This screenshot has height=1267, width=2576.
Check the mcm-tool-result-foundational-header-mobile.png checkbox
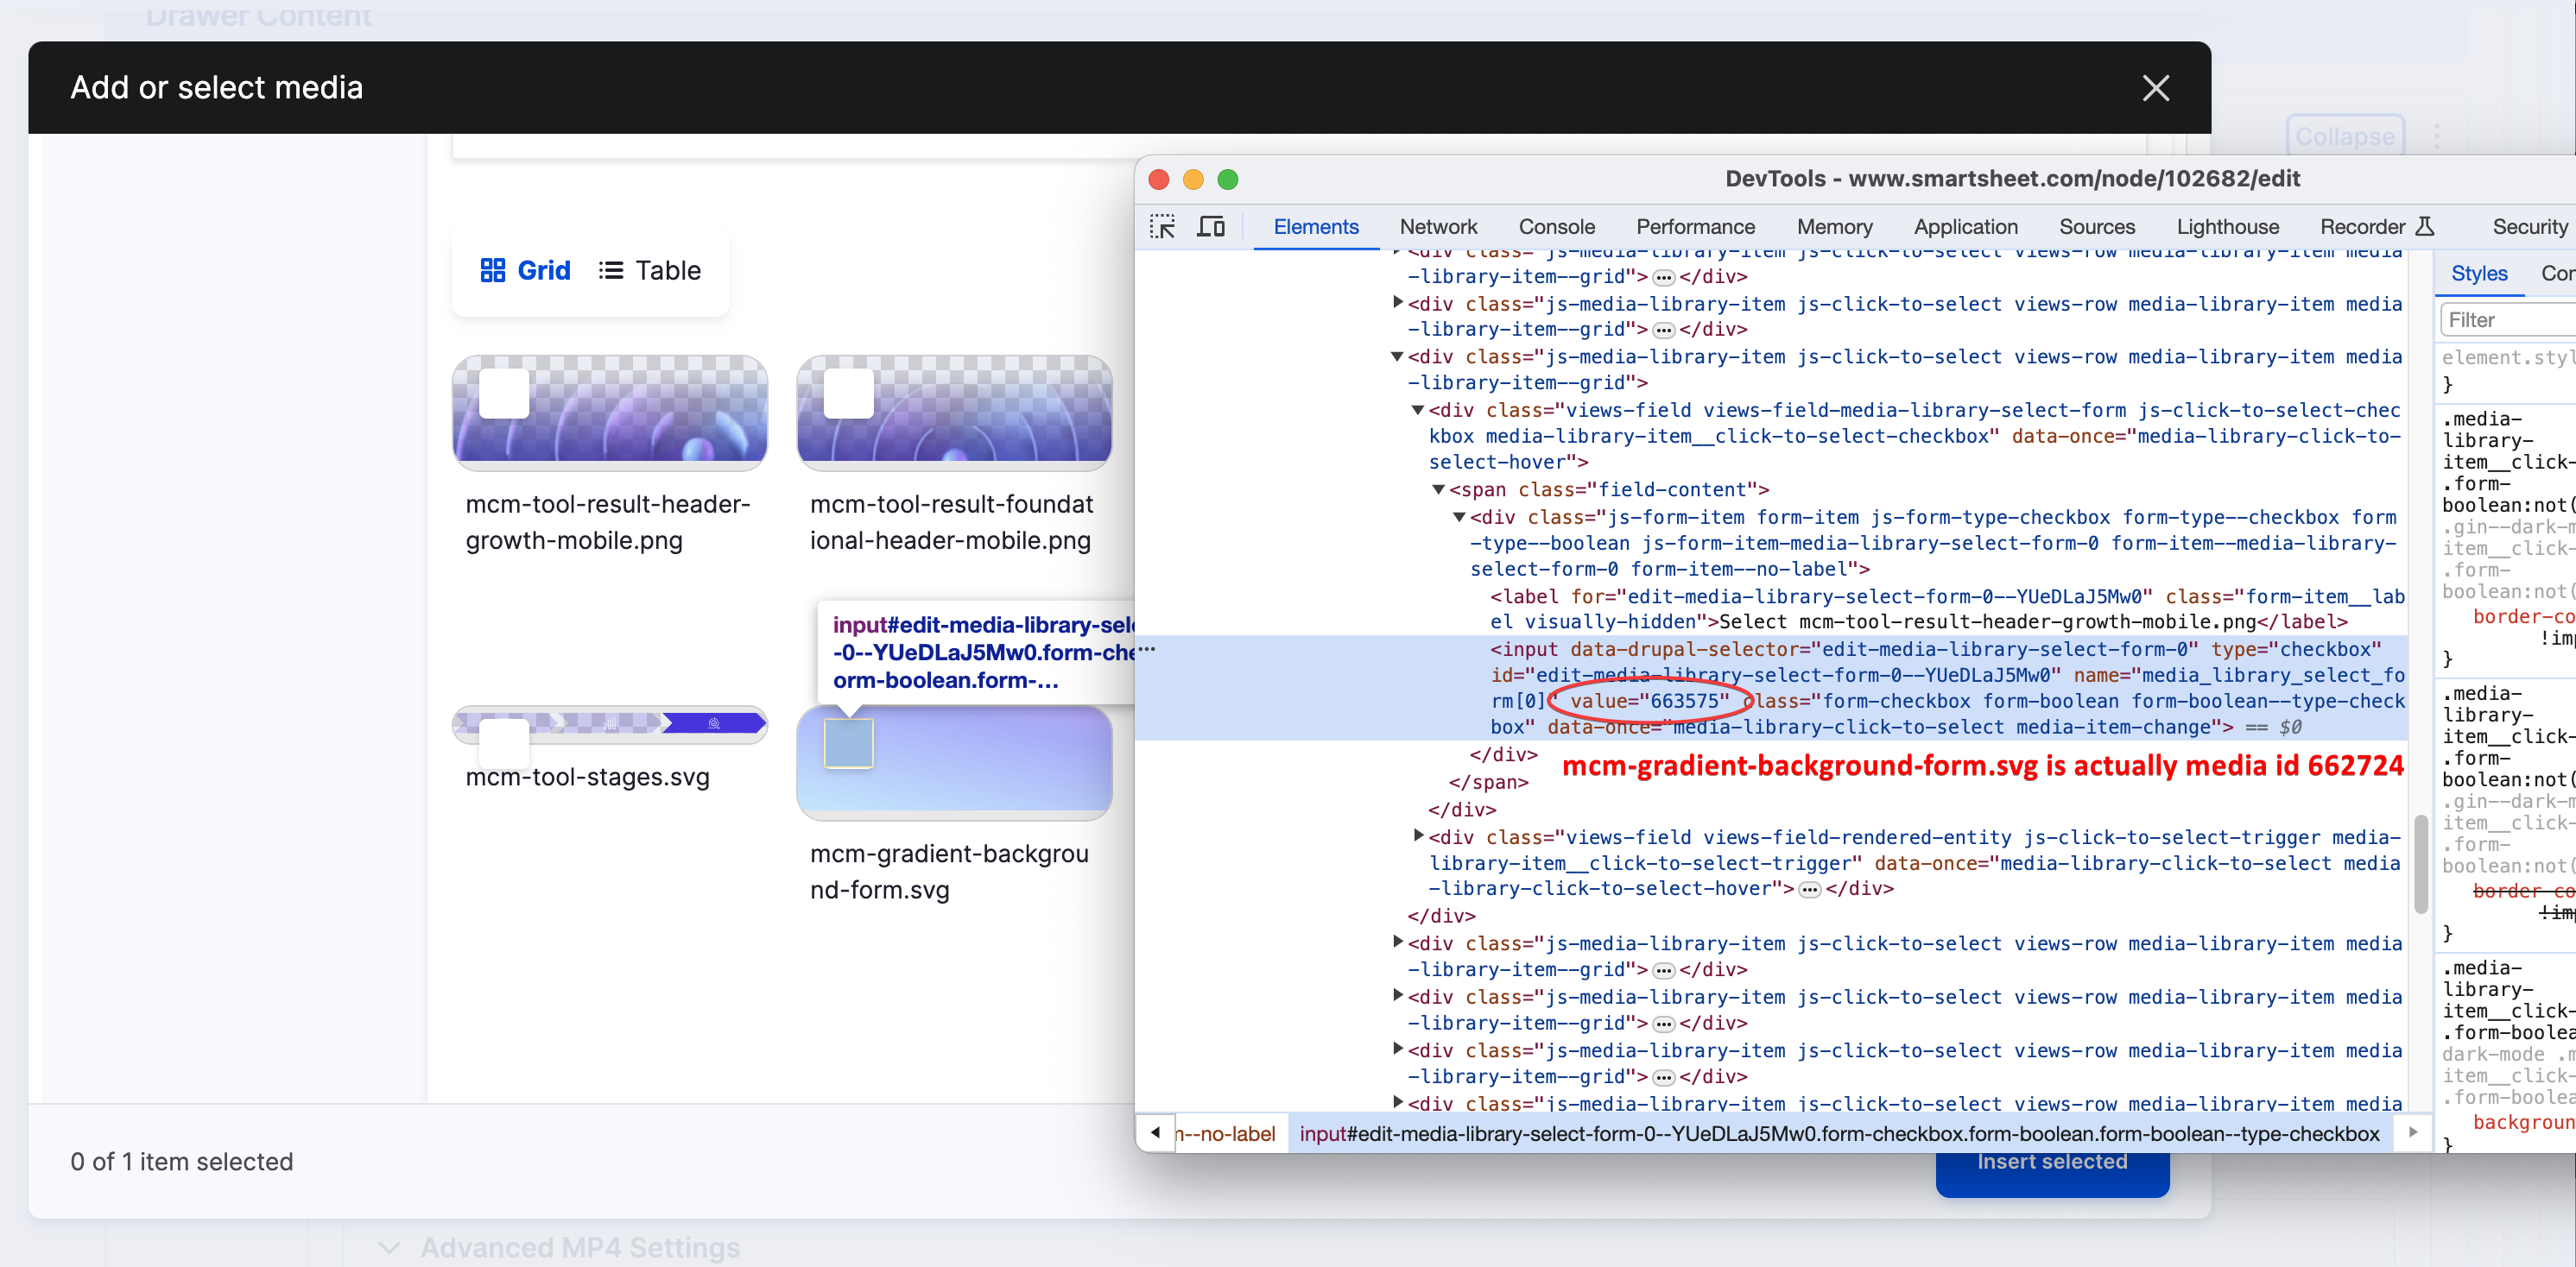pos(848,394)
